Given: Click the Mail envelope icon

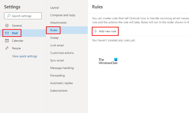Looking at the screenshot, I should pyautogui.click(x=7, y=33).
